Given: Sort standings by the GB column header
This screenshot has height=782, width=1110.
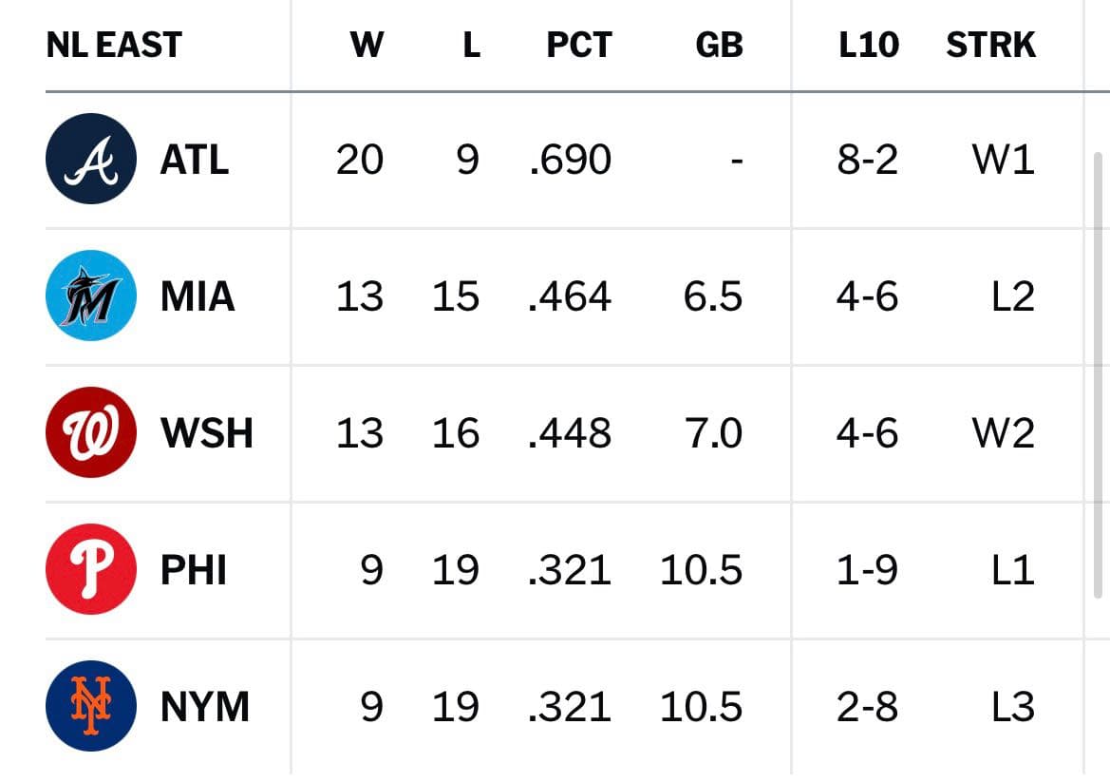Looking at the screenshot, I should (x=719, y=45).
